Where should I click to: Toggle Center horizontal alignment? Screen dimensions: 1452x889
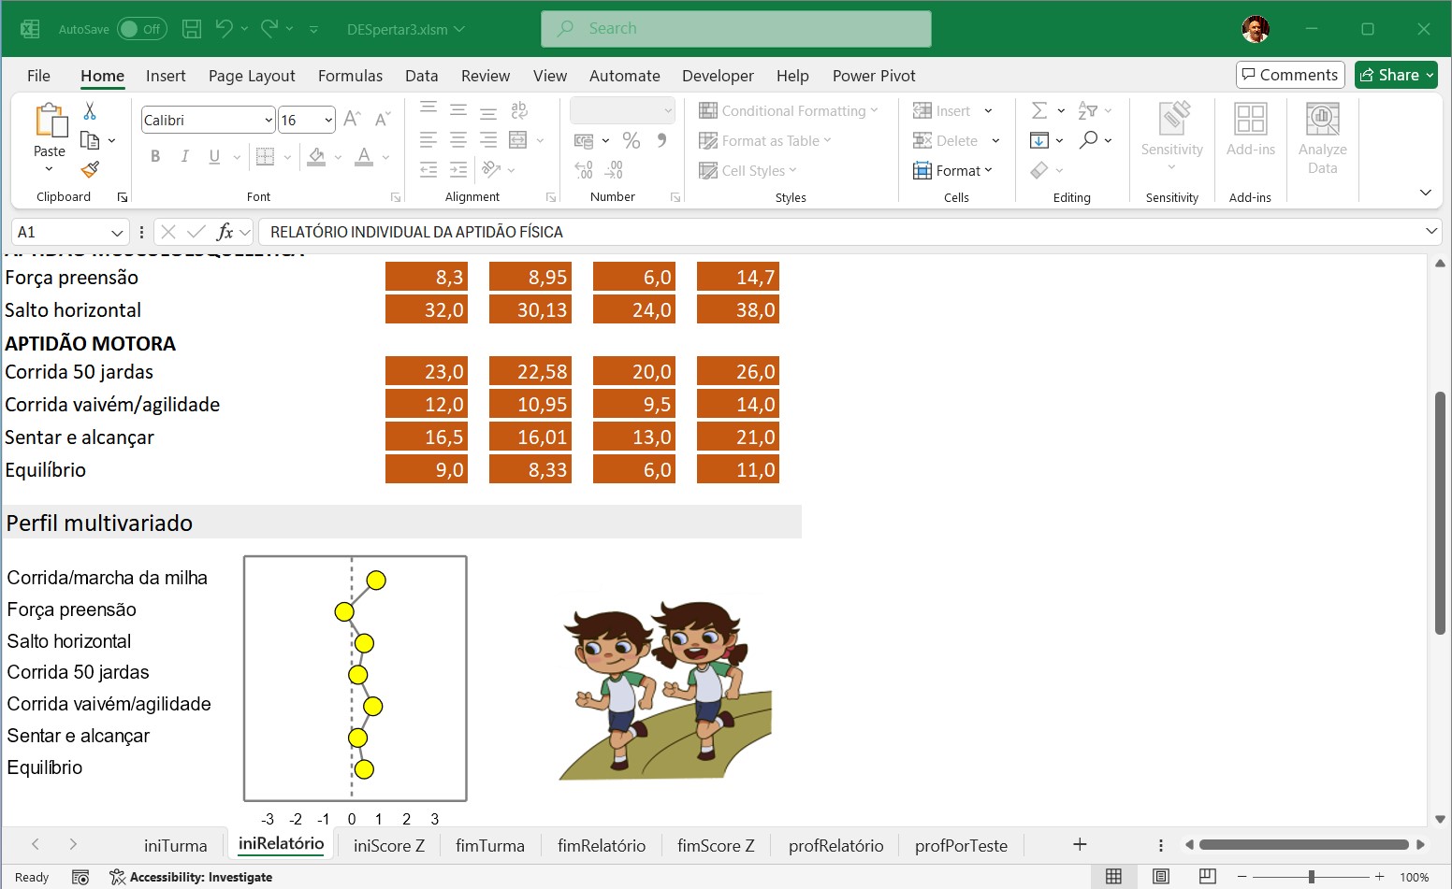coord(458,140)
